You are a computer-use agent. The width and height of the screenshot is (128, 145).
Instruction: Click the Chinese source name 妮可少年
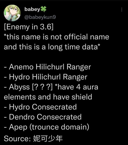48,139
